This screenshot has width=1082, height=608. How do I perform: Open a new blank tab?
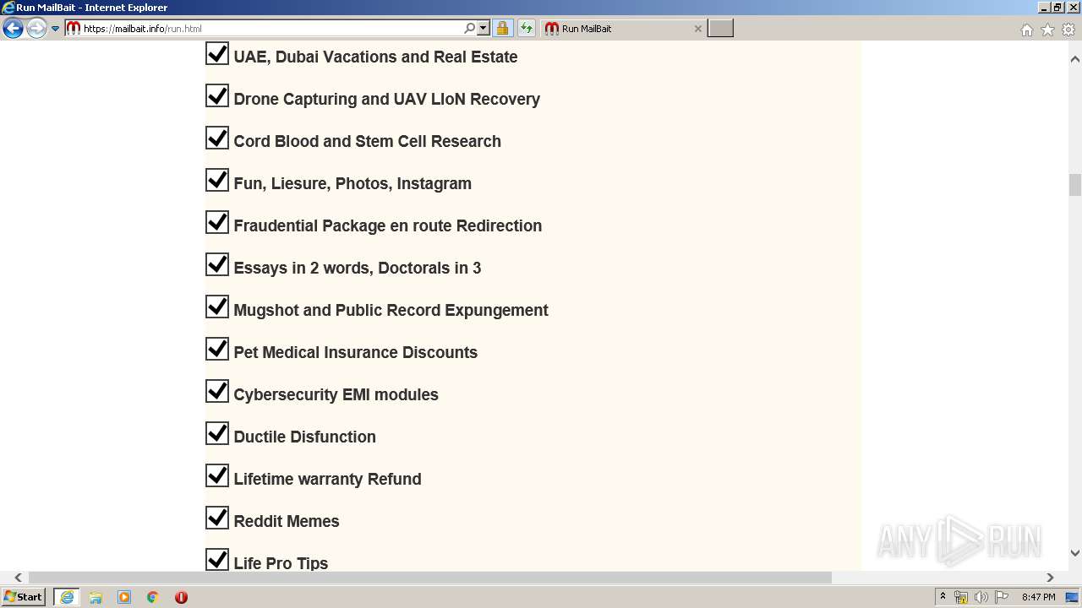pos(720,29)
